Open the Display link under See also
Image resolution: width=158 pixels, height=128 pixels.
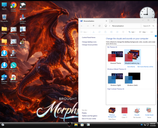[84, 113]
